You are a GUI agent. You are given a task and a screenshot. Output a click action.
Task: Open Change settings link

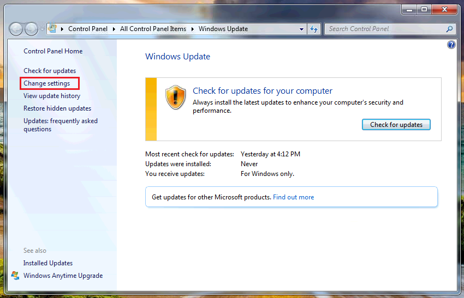click(x=47, y=83)
